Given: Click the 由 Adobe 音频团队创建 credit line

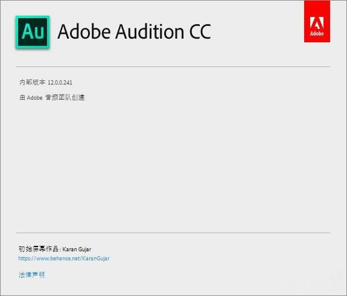Looking at the screenshot, I should point(53,97).
